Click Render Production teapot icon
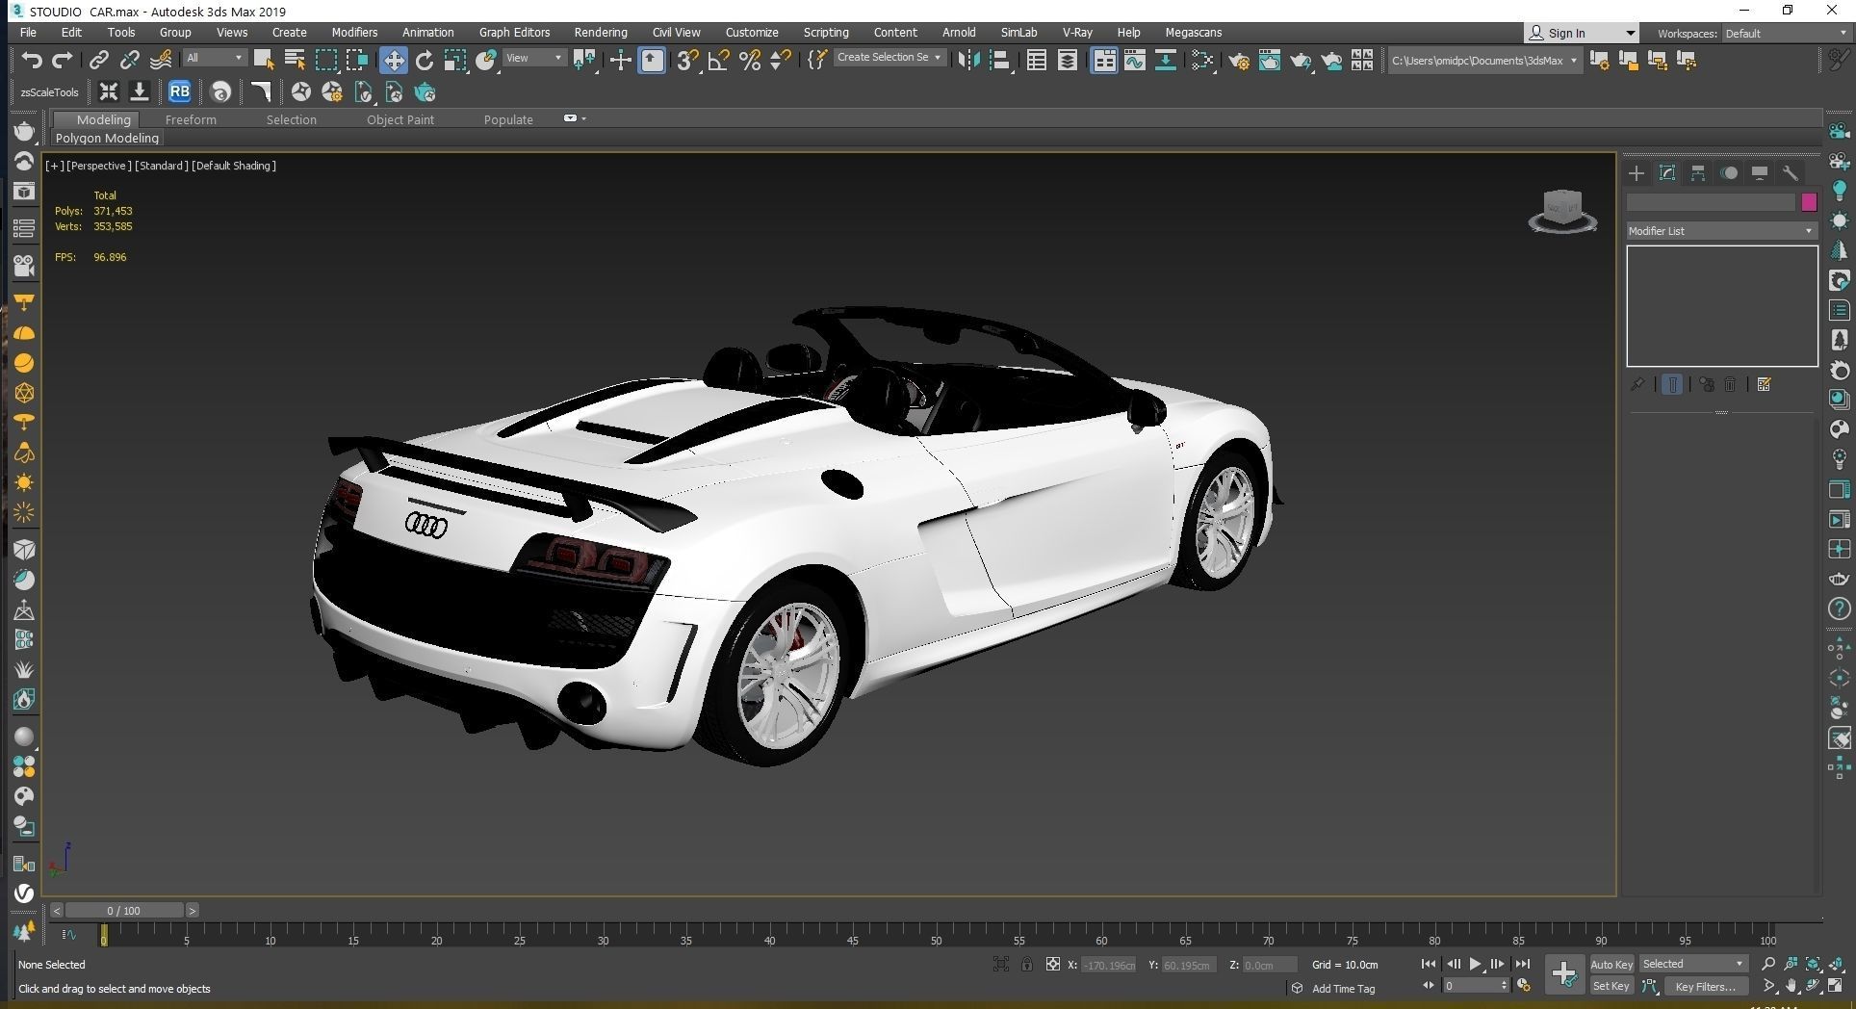This screenshot has height=1009, width=1856. coord(1301,60)
